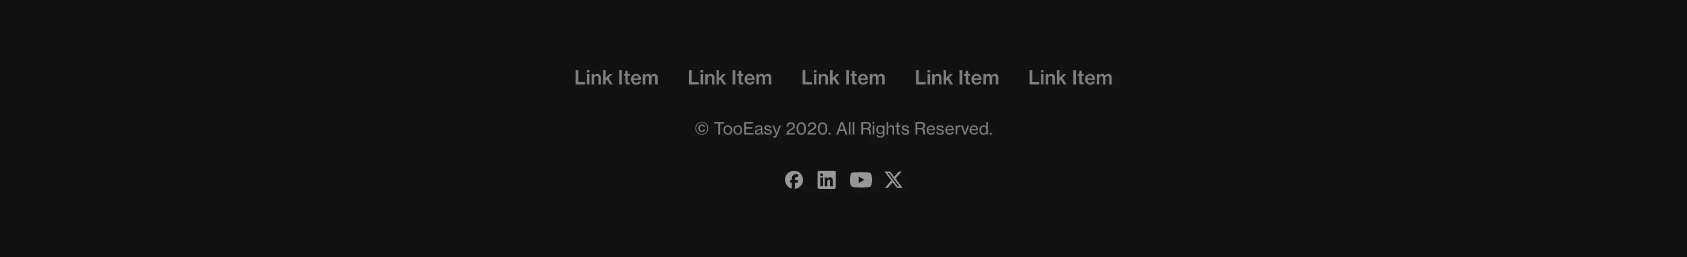The width and height of the screenshot is (1687, 257).
Task: Open the Facebook social icon
Action: tap(794, 180)
